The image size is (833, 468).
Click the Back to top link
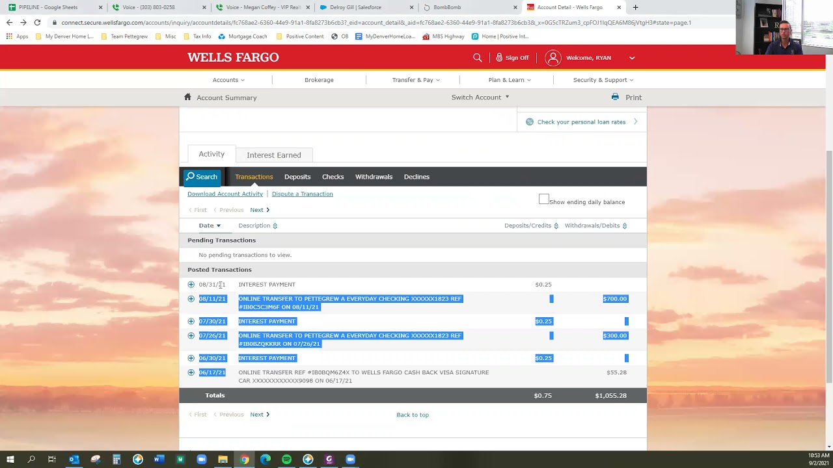click(x=413, y=415)
